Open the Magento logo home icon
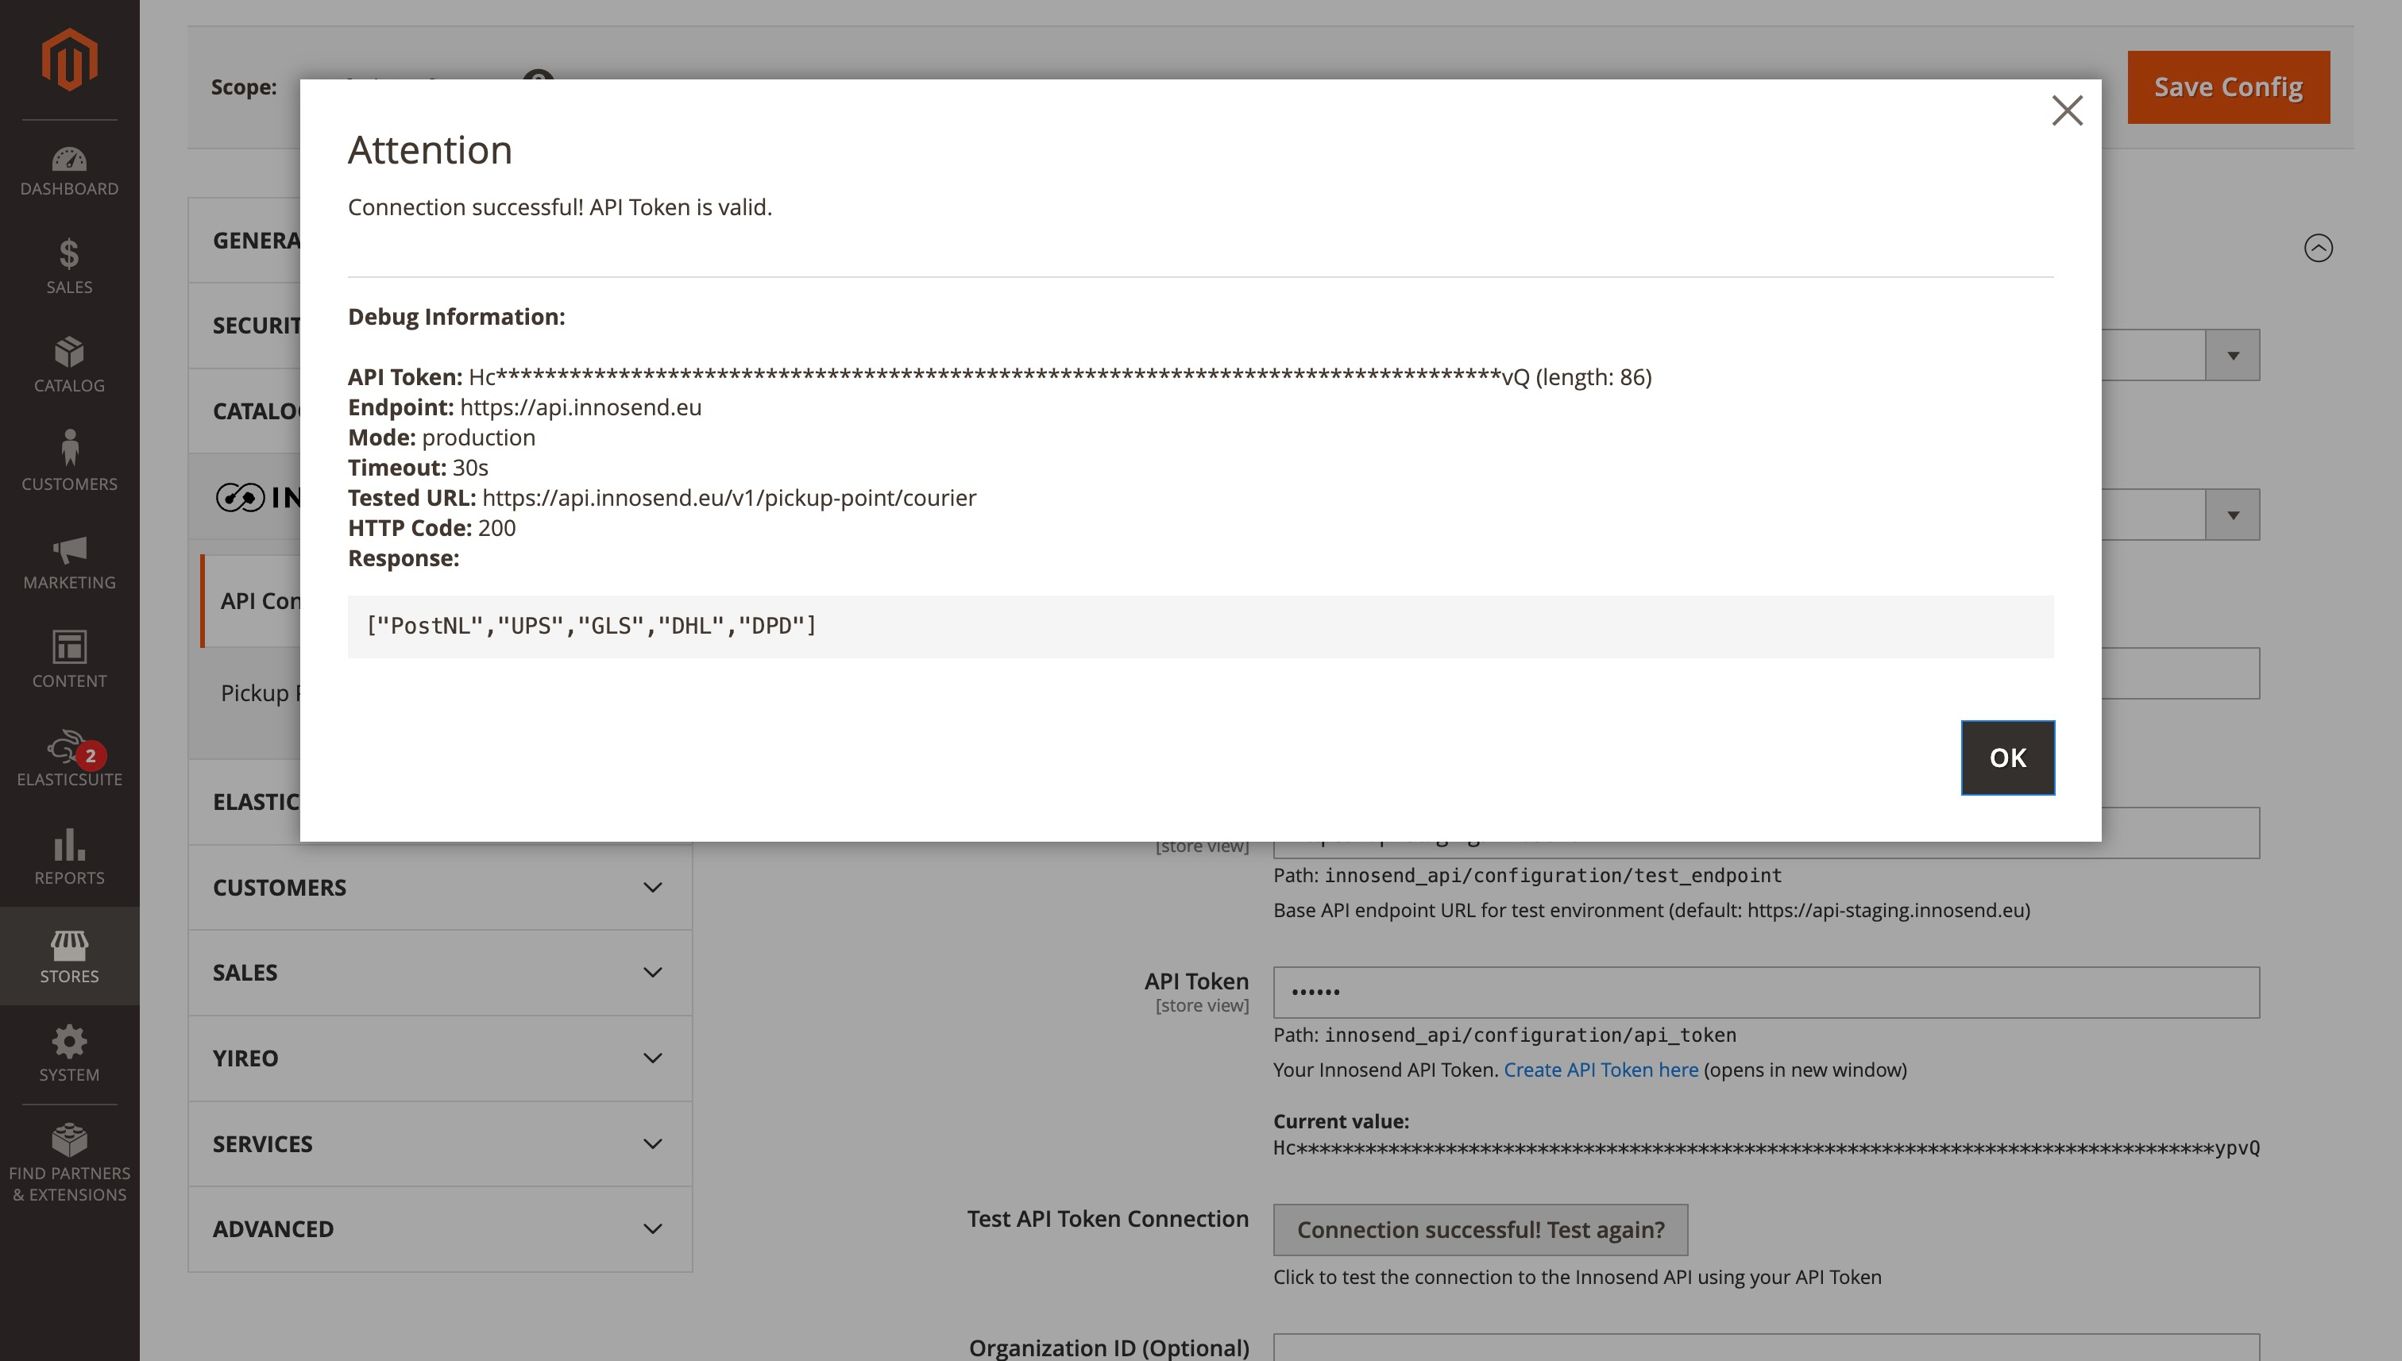 [x=69, y=58]
